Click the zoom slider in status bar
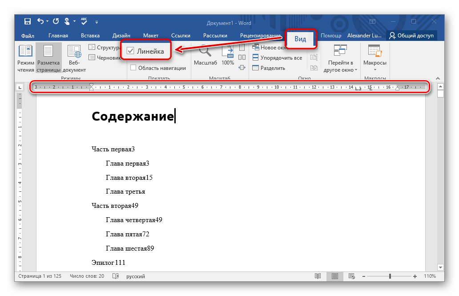The image size is (459, 296). coord(390,276)
